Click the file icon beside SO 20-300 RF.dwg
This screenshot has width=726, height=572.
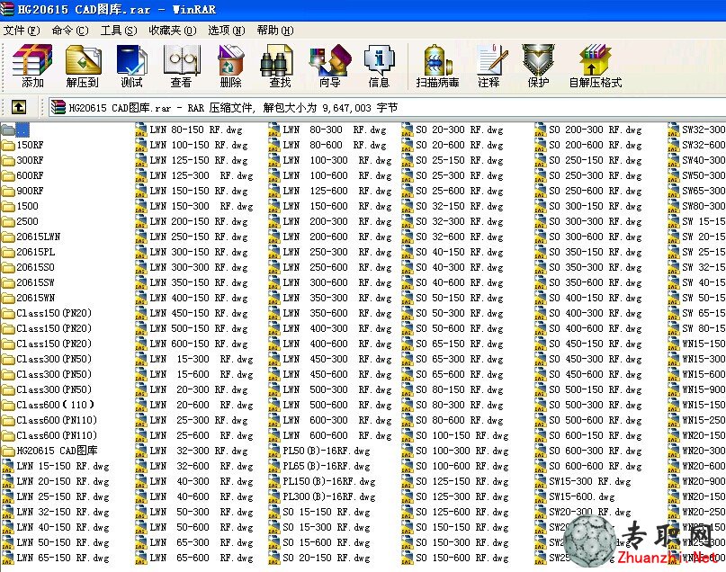pos(408,130)
